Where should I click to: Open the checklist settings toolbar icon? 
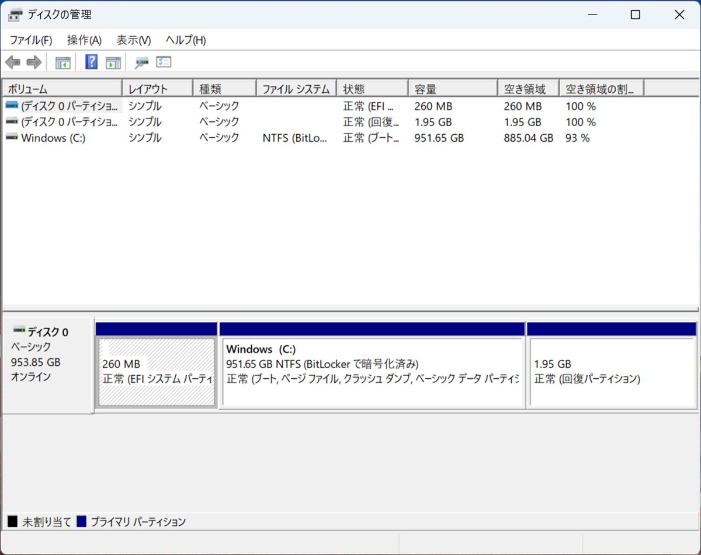pyautogui.click(x=164, y=62)
